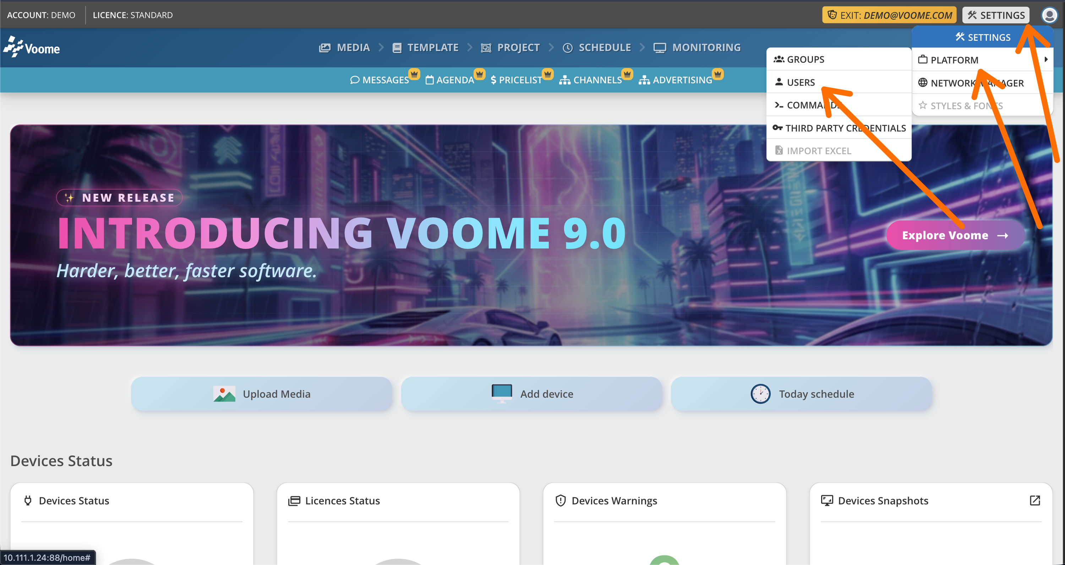Click the Schedule clock icon

click(568, 48)
